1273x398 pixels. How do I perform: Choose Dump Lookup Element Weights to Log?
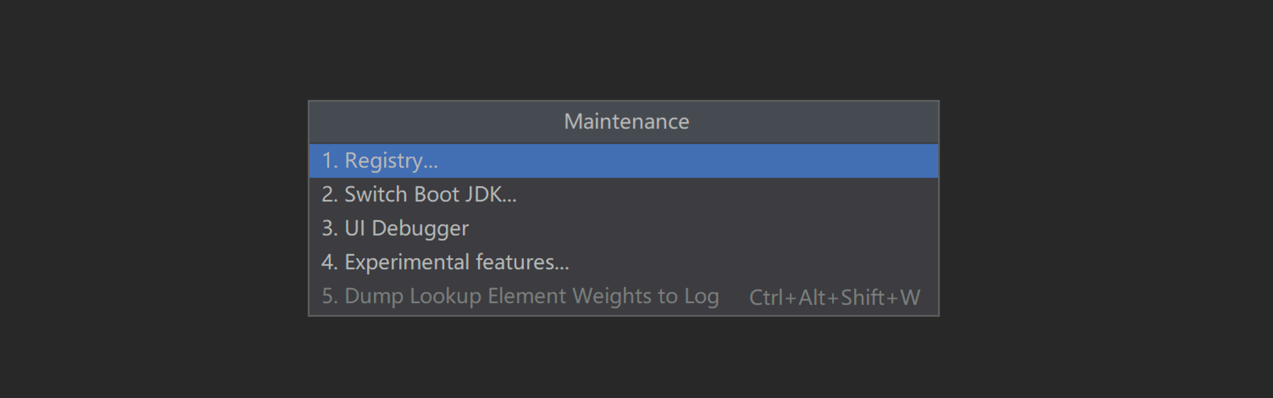[520, 296]
